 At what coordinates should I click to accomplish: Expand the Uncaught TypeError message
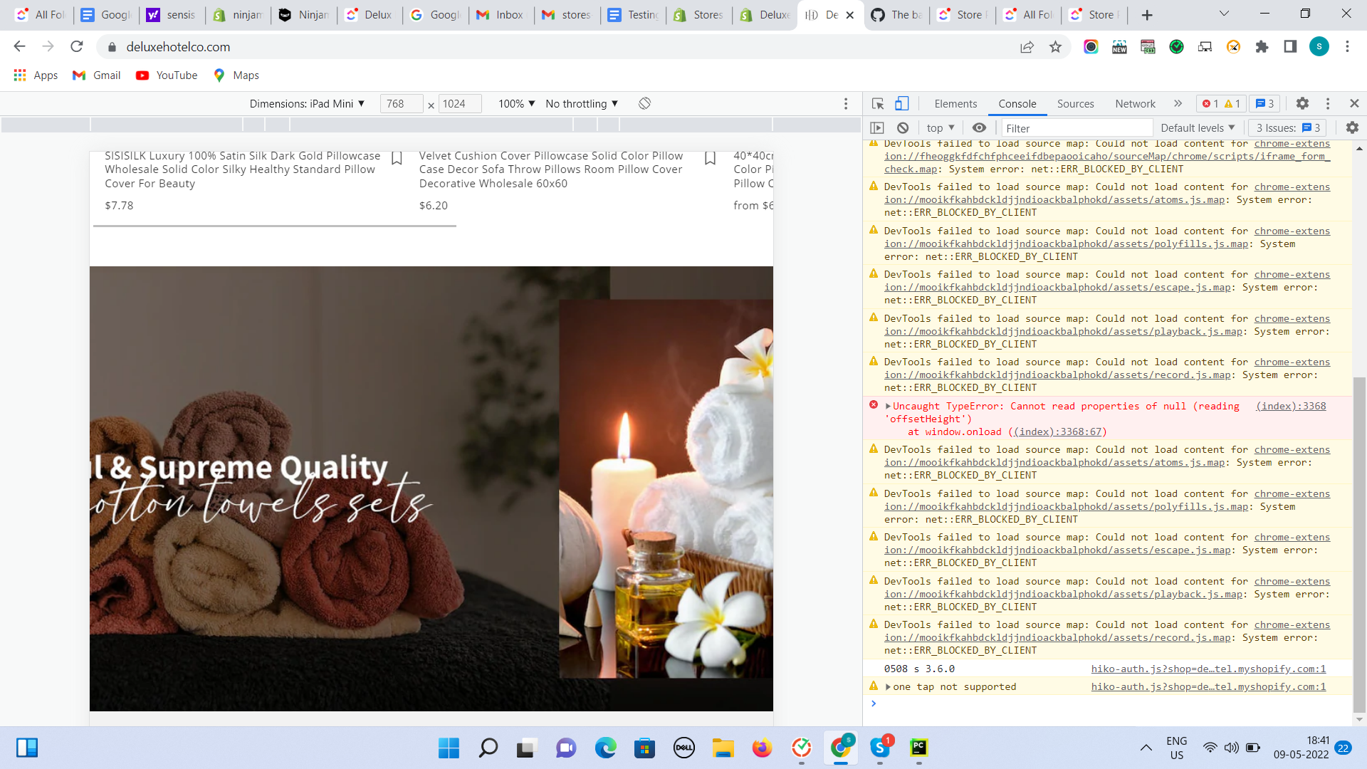point(888,407)
